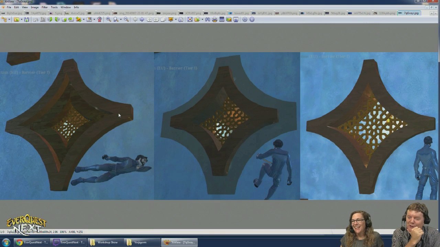Screen dimensions: 440x247
Task: Click the resize image icon
Action: tap(78, 20)
